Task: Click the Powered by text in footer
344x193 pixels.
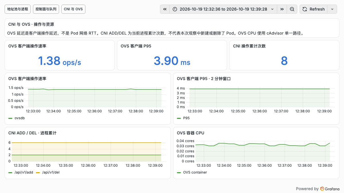Action: 307,189
